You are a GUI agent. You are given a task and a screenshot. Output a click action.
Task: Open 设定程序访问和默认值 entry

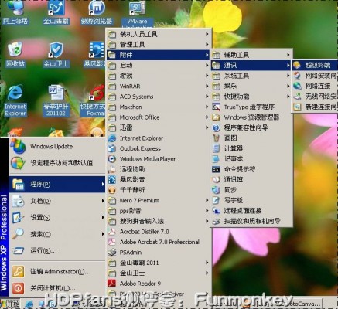pos(57,163)
